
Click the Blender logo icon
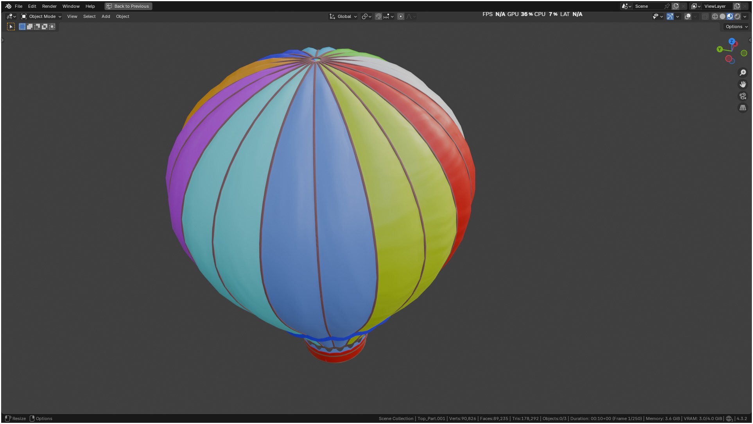click(8, 6)
